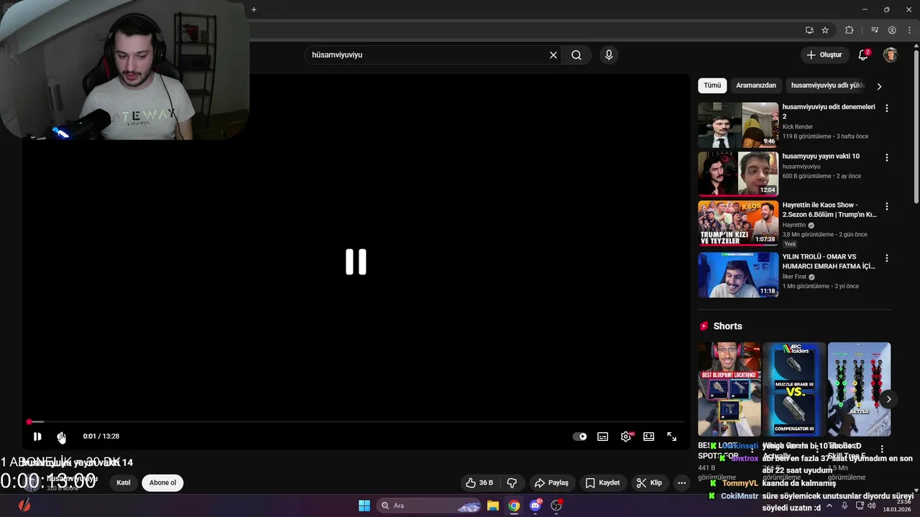Screen dimensions: 920x517
Task: Open the taskbar app right of Discord
Action: tap(556, 506)
